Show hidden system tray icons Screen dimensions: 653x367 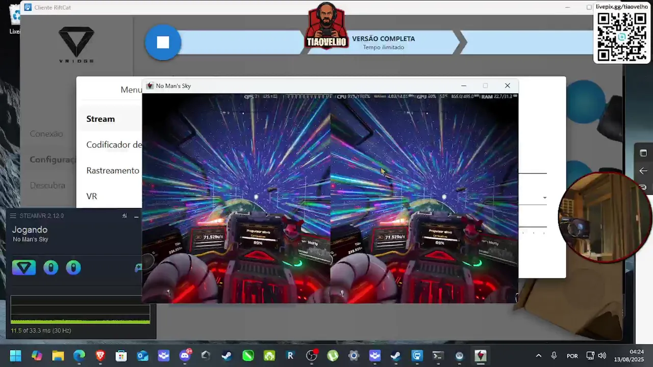coord(538,356)
